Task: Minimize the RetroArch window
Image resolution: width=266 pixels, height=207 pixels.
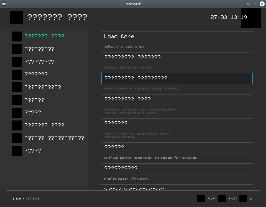Action: click(249, 4)
